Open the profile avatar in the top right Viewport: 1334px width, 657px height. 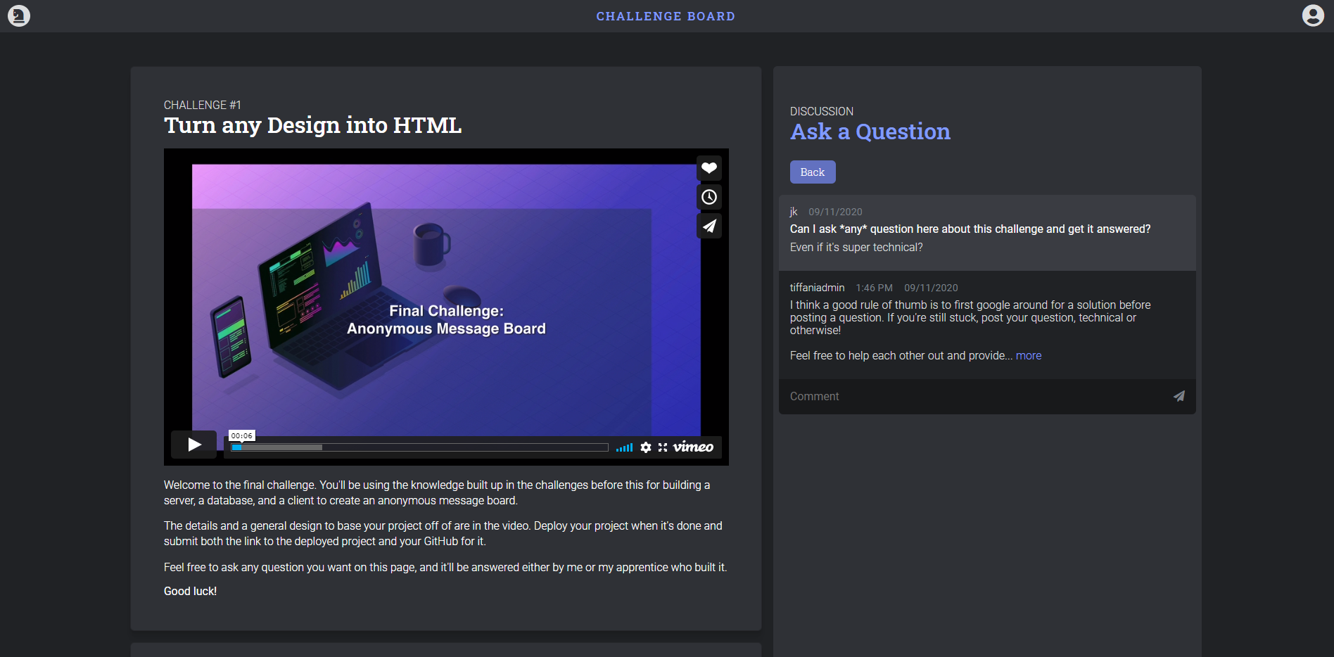pos(1315,16)
